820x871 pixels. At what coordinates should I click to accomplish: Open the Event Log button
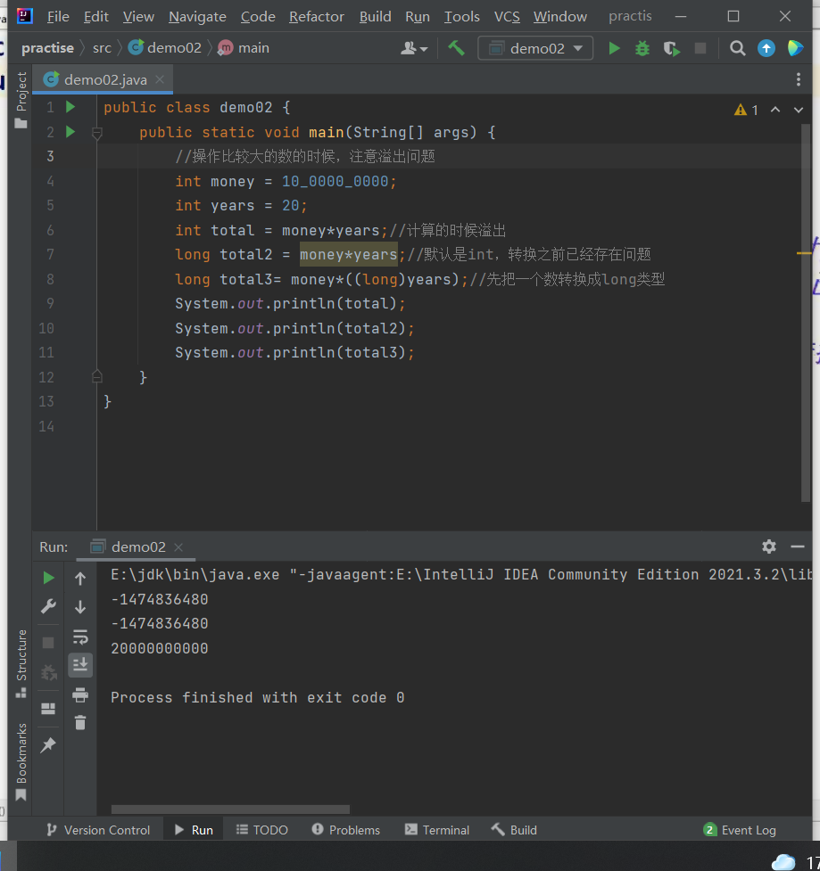(740, 830)
